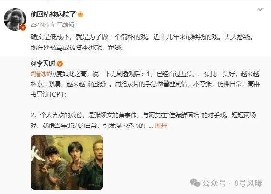Expand full text with 展开 link
Screen dimensions: 271x194
pyautogui.click(x=161, y=126)
